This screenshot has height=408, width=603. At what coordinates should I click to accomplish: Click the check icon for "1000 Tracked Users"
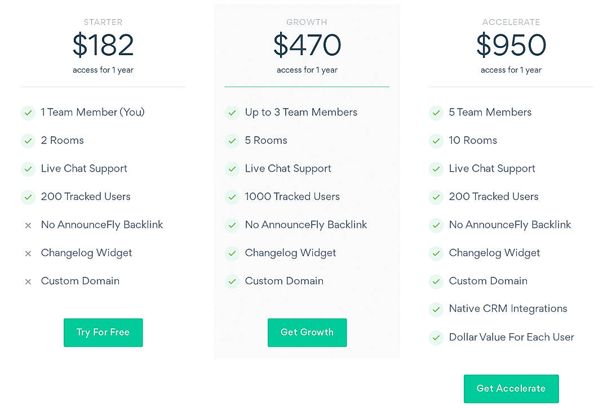click(x=232, y=197)
